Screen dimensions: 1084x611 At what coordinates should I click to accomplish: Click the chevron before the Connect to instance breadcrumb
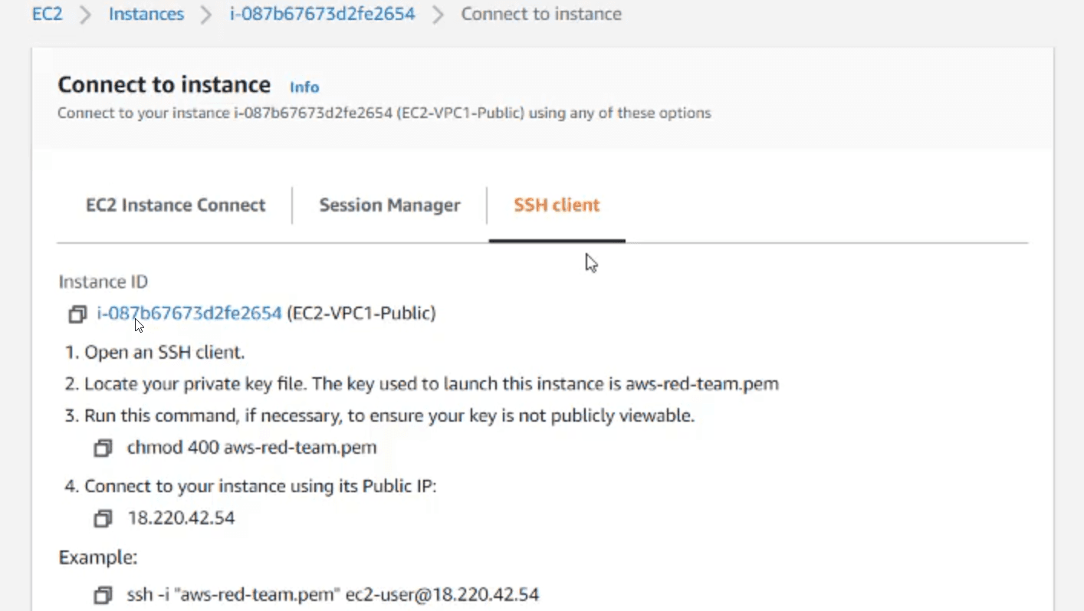[x=438, y=15]
